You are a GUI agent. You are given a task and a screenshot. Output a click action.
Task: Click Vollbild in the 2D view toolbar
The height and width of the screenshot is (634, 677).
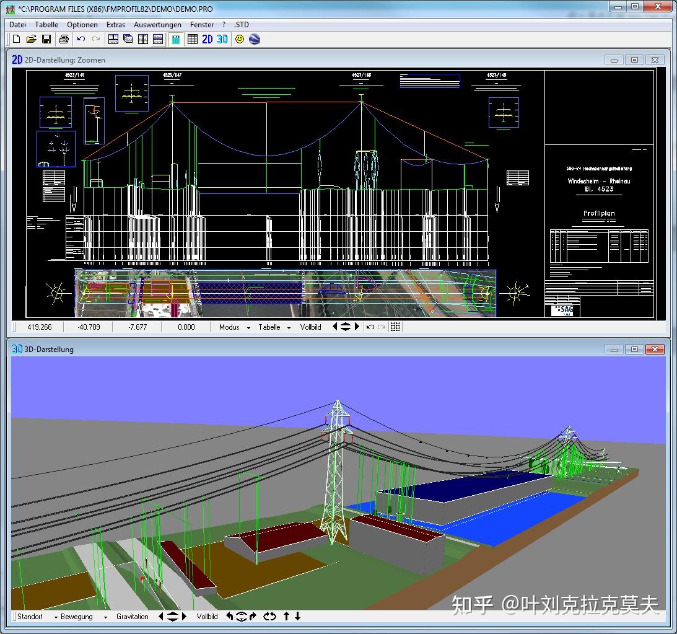click(x=310, y=327)
